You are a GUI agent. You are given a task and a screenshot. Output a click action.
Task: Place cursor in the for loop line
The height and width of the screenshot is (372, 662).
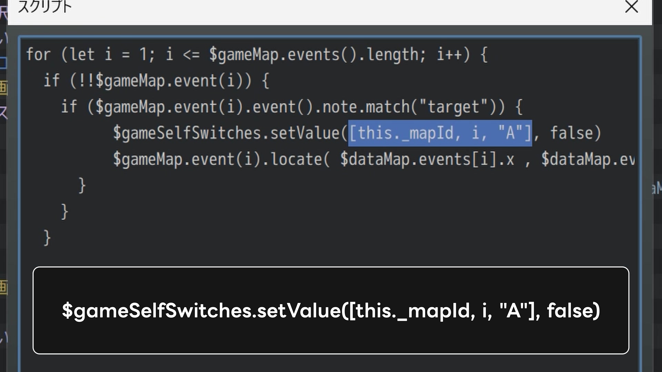pyautogui.click(x=257, y=55)
